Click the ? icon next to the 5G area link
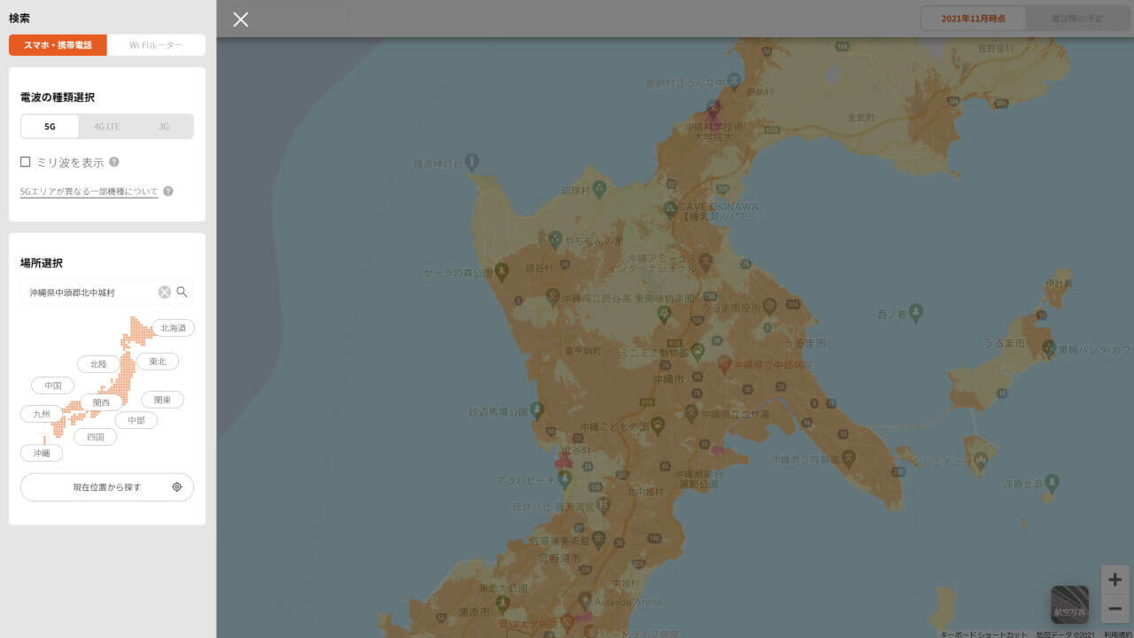 click(167, 190)
